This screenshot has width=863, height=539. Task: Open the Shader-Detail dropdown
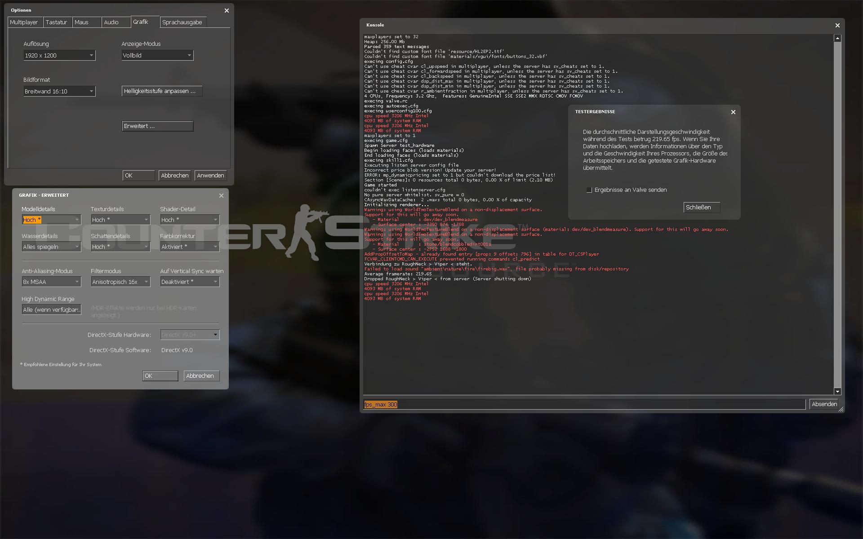[x=190, y=220]
